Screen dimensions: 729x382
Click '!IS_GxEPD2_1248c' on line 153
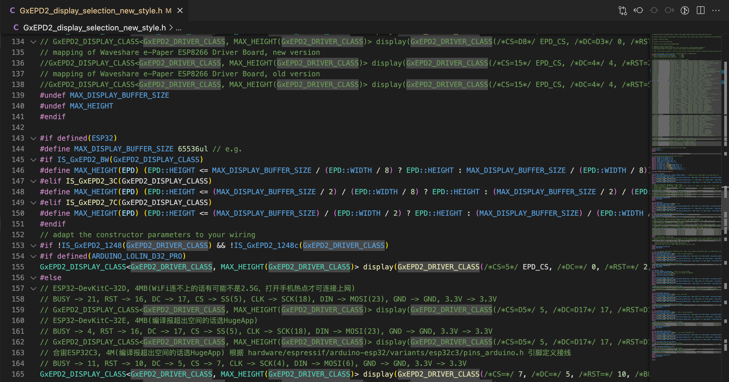(264, 246)
